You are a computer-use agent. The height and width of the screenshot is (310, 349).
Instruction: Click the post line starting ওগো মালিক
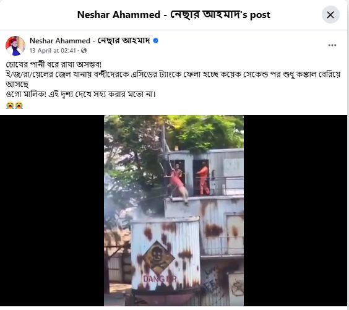(80, 94)
